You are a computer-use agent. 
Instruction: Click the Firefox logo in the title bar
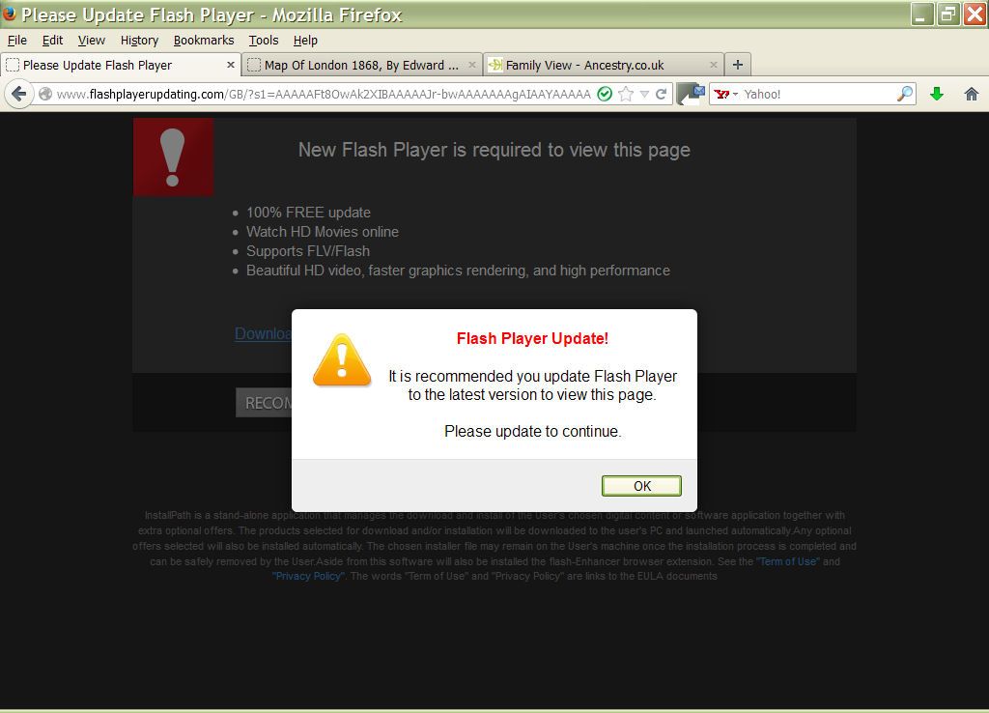tap(9, 14)
